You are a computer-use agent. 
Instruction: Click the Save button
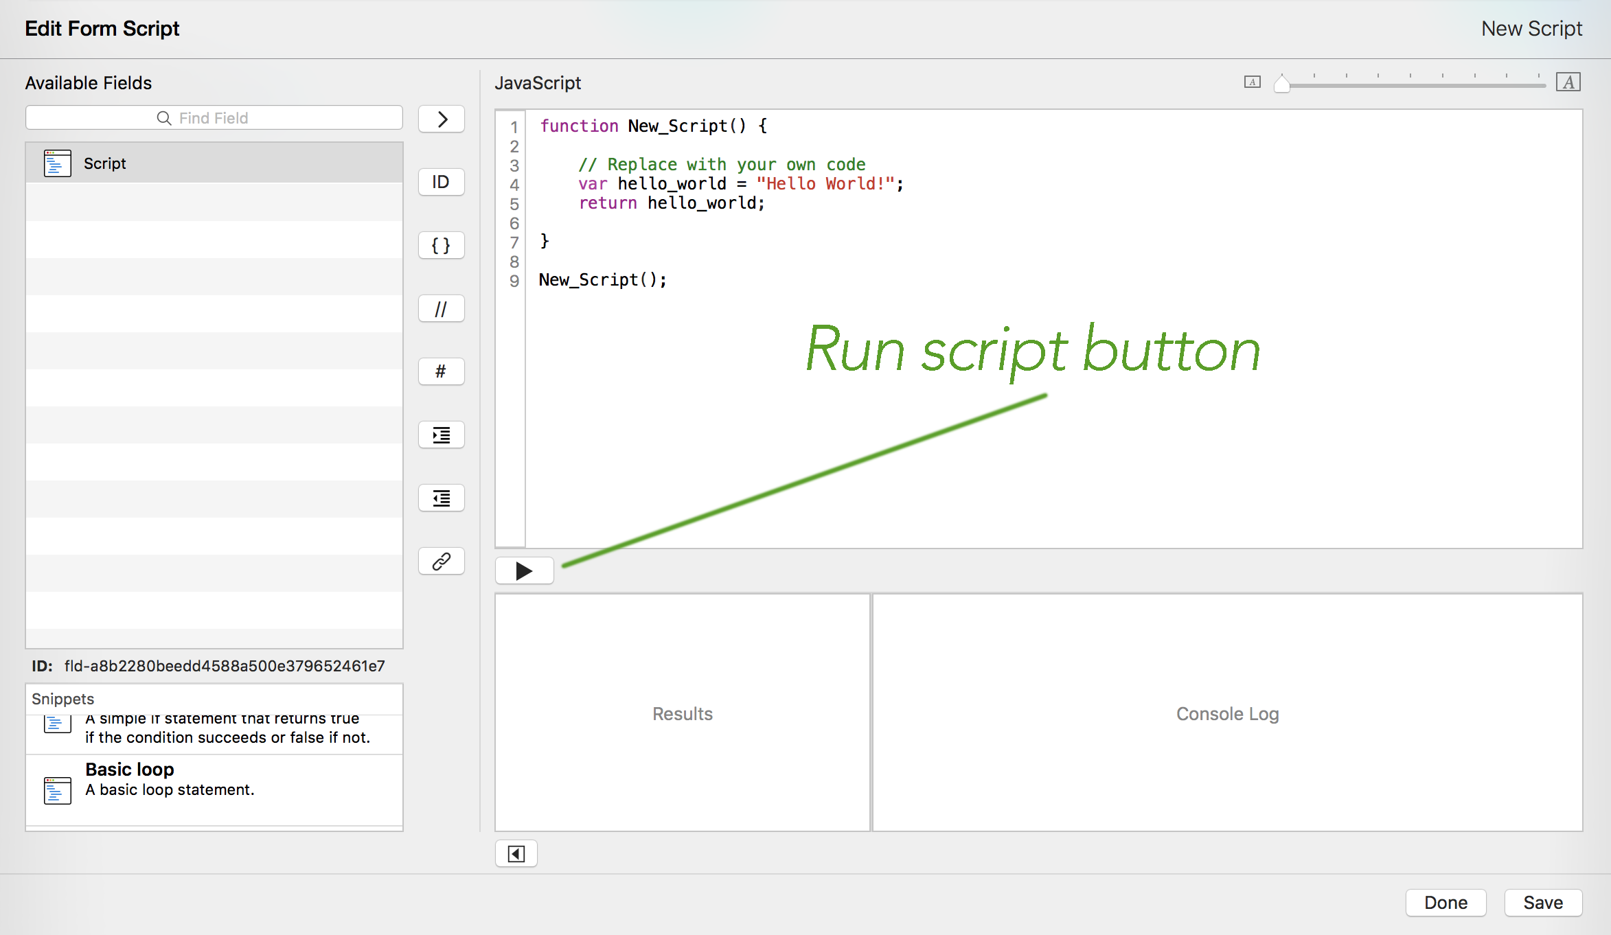[1542, 902]
